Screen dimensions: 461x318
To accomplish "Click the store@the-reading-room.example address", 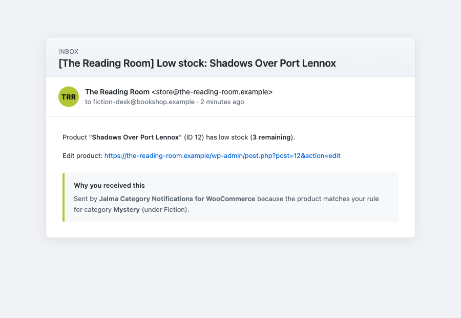I will pyautogui.click(x=212, y=92).
